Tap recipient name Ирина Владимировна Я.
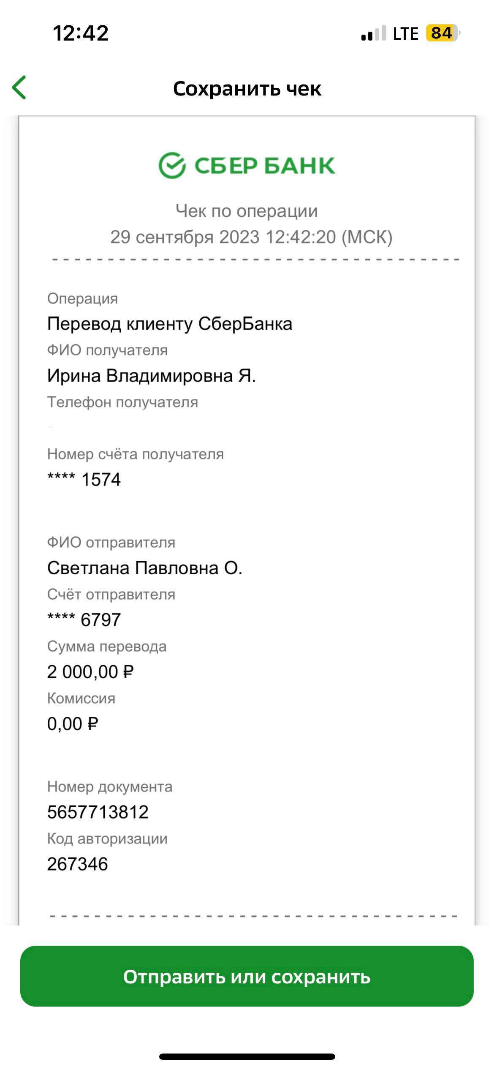This screenshot has height=1070, width=494. point(152,376)
